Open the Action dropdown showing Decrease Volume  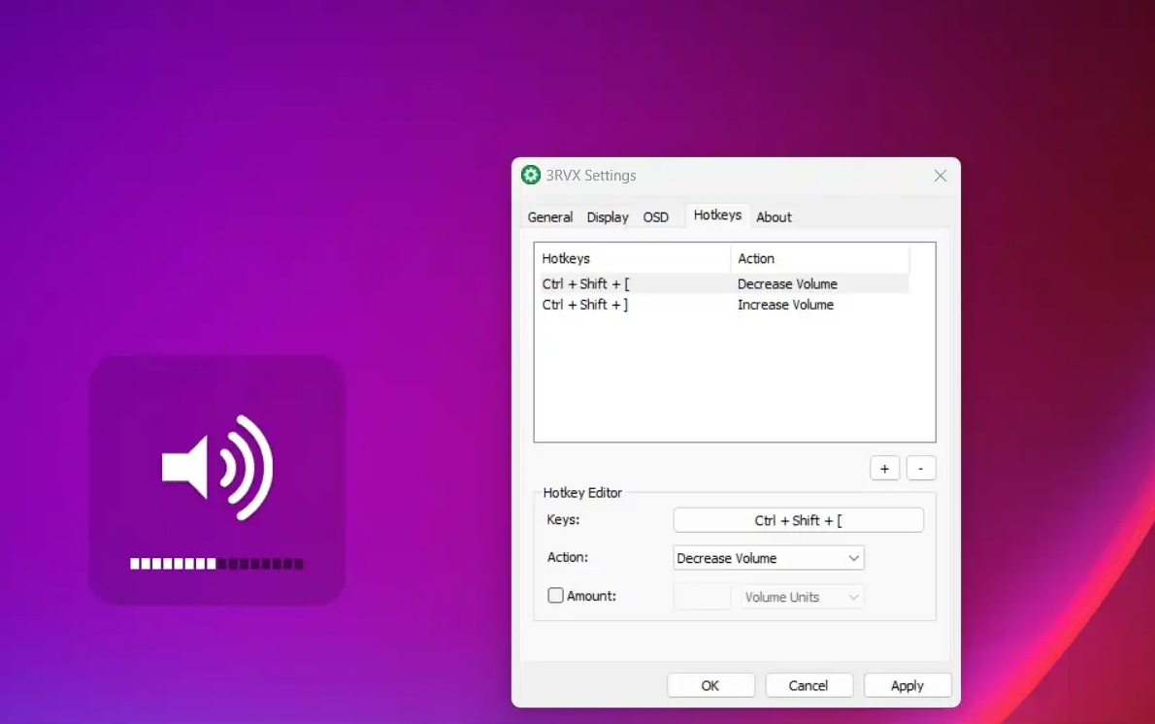(x=768, y=558)
